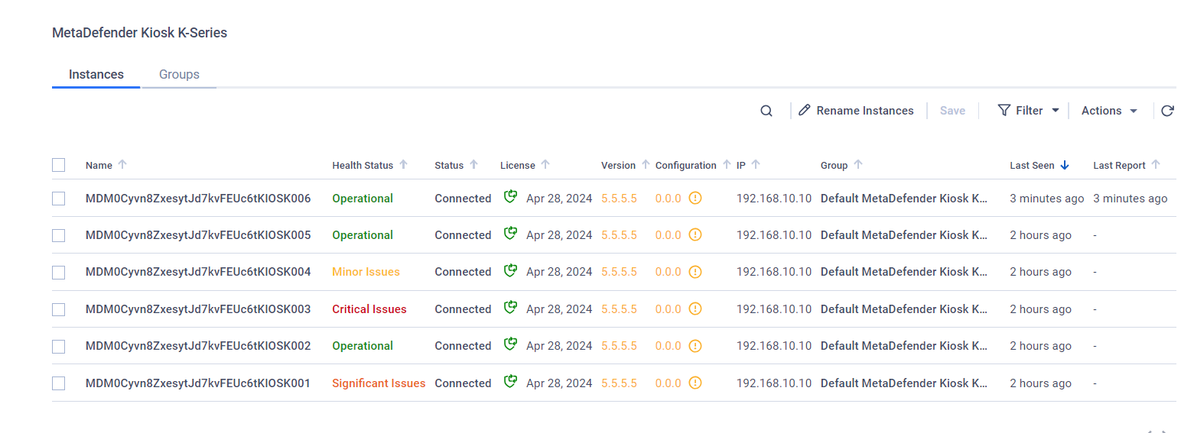1194x433 pixels.
Task: Open the MDM0Cyvn8ZxesytJd7kvFEUc6tKIOSK003 instance link
Action: 198,309
